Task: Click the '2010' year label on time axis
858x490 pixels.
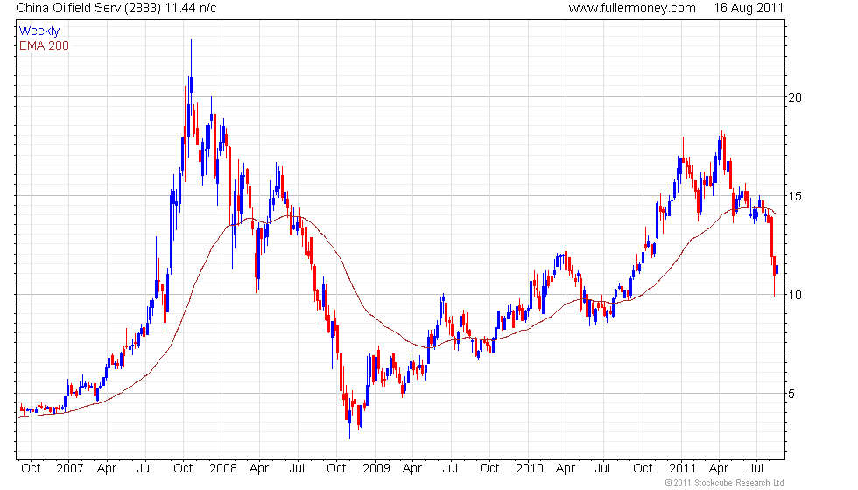Action: click(x=529, y=469)
